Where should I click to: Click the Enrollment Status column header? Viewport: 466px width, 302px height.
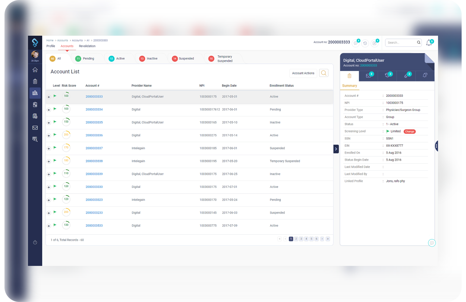[281, 86]
